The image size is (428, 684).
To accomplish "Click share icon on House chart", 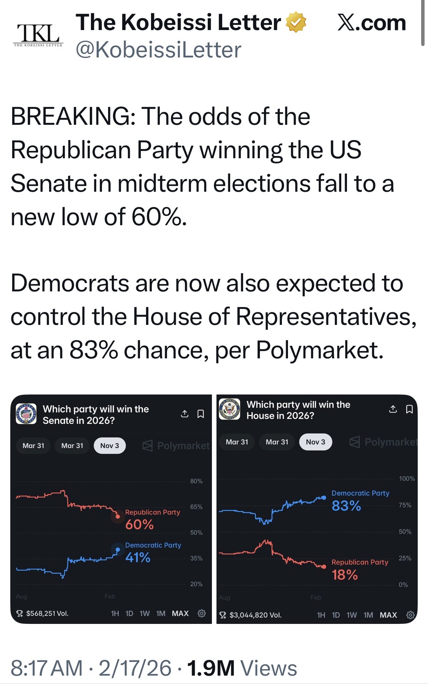I will tap(393, 409).
